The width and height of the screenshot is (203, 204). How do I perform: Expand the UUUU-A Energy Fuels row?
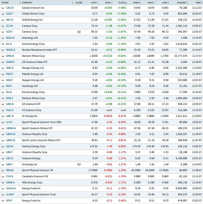pos(3,189)
